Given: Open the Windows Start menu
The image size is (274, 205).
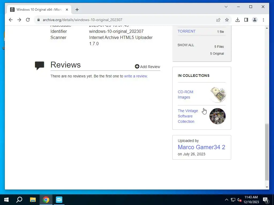Looking at the screenshot, I should 6,200.
